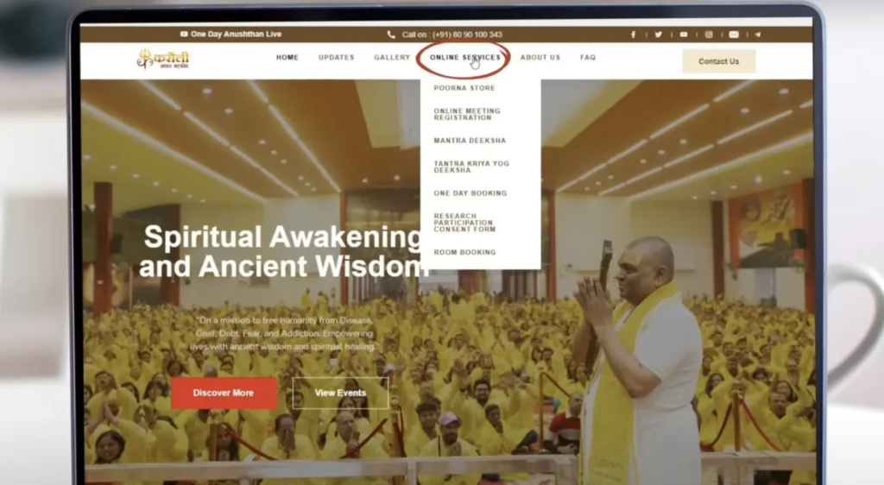Open the FAQ menu item
The width and height of the screenshot is (884, 485).
click(587, 58)
